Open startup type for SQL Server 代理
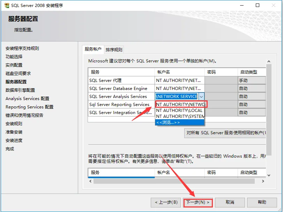 pyautogui.click(x=251, y=80)
